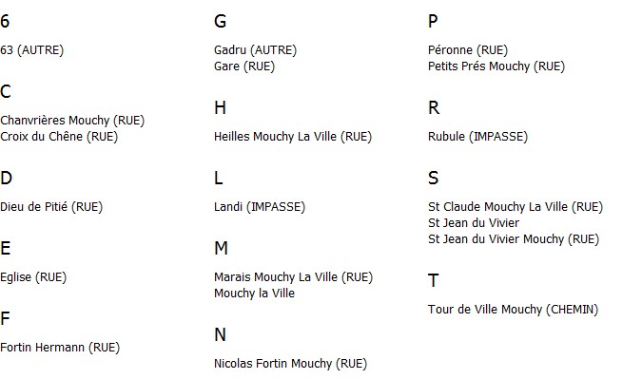Viewport: 642px width, 379px height.
Task: Open Fortin Hermann (RUE) street
Action: [x=60, y=348]
